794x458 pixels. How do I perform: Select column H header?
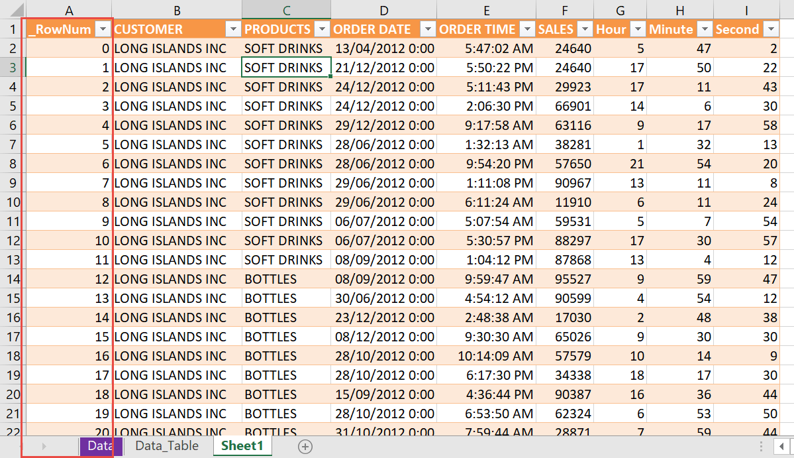pos(680,10)
